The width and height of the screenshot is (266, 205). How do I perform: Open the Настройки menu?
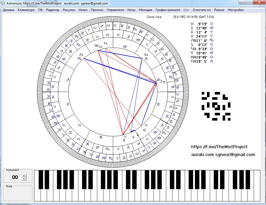pyautogui.click(x=235, y=10)
